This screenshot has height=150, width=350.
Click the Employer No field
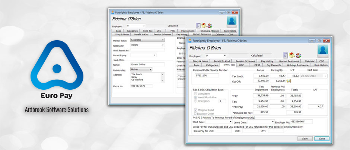point(301,122)
